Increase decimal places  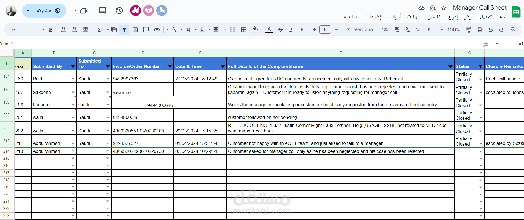(x=396, y=29)
